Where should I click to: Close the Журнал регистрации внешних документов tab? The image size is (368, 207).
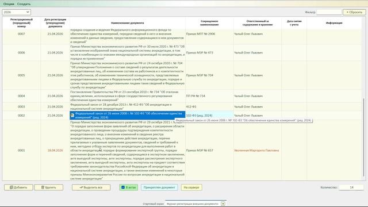(223, 204)
